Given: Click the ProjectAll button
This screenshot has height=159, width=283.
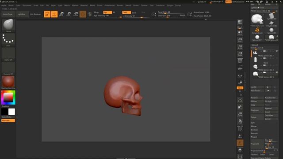Looking at the screenshot, I should [x=257, y=144].
